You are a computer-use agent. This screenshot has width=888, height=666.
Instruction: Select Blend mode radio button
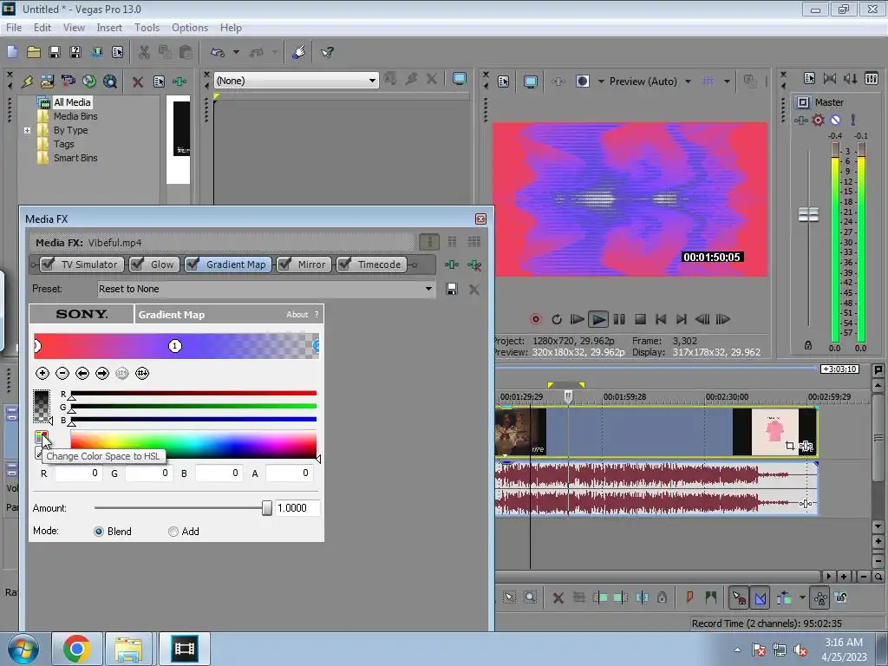[99, 532]
